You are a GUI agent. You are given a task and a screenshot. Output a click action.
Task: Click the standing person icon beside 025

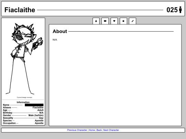coord(180,10)
